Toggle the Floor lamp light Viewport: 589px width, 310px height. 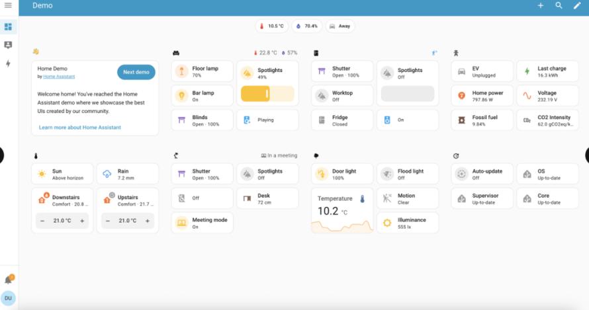point(181,71)
